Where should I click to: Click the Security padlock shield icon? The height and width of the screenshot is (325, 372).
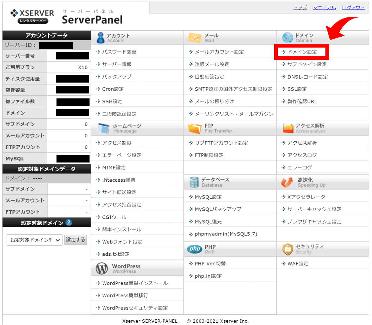coord(288,249)
